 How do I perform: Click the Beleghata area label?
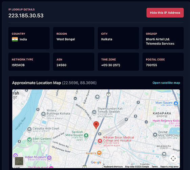pos(164,146)
